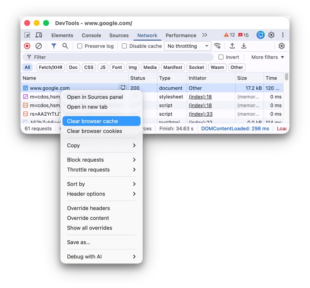The height and width of the screenshot is (288, 310).
Task: Click the issues count 15 indicator
Action: [243, 35]
